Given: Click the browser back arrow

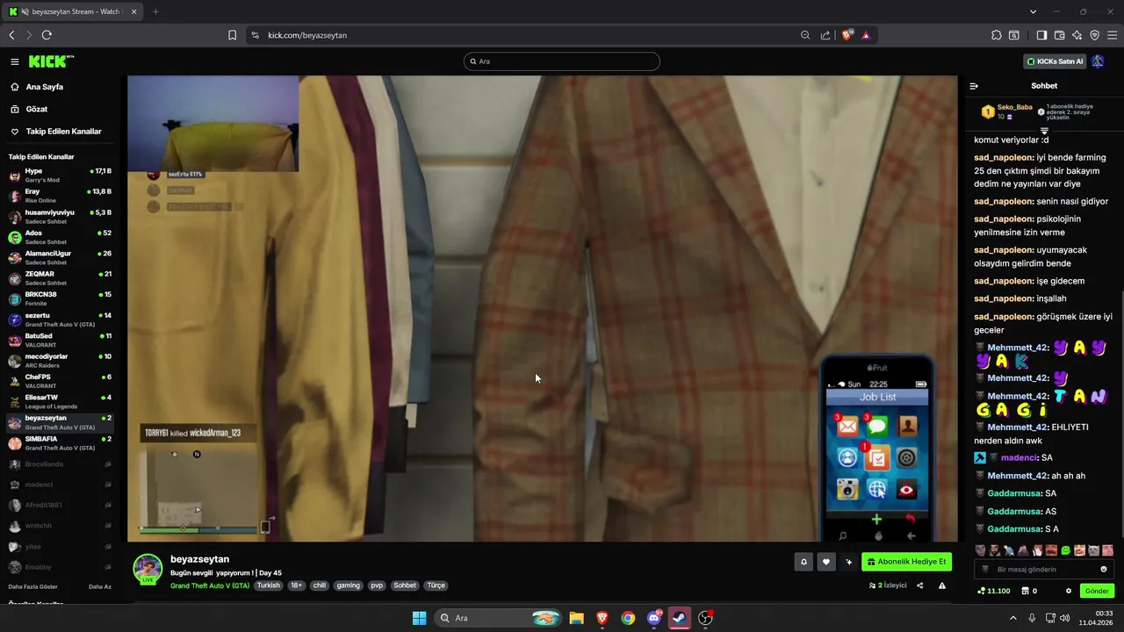Looking at the screenshot, I should 11,35.
